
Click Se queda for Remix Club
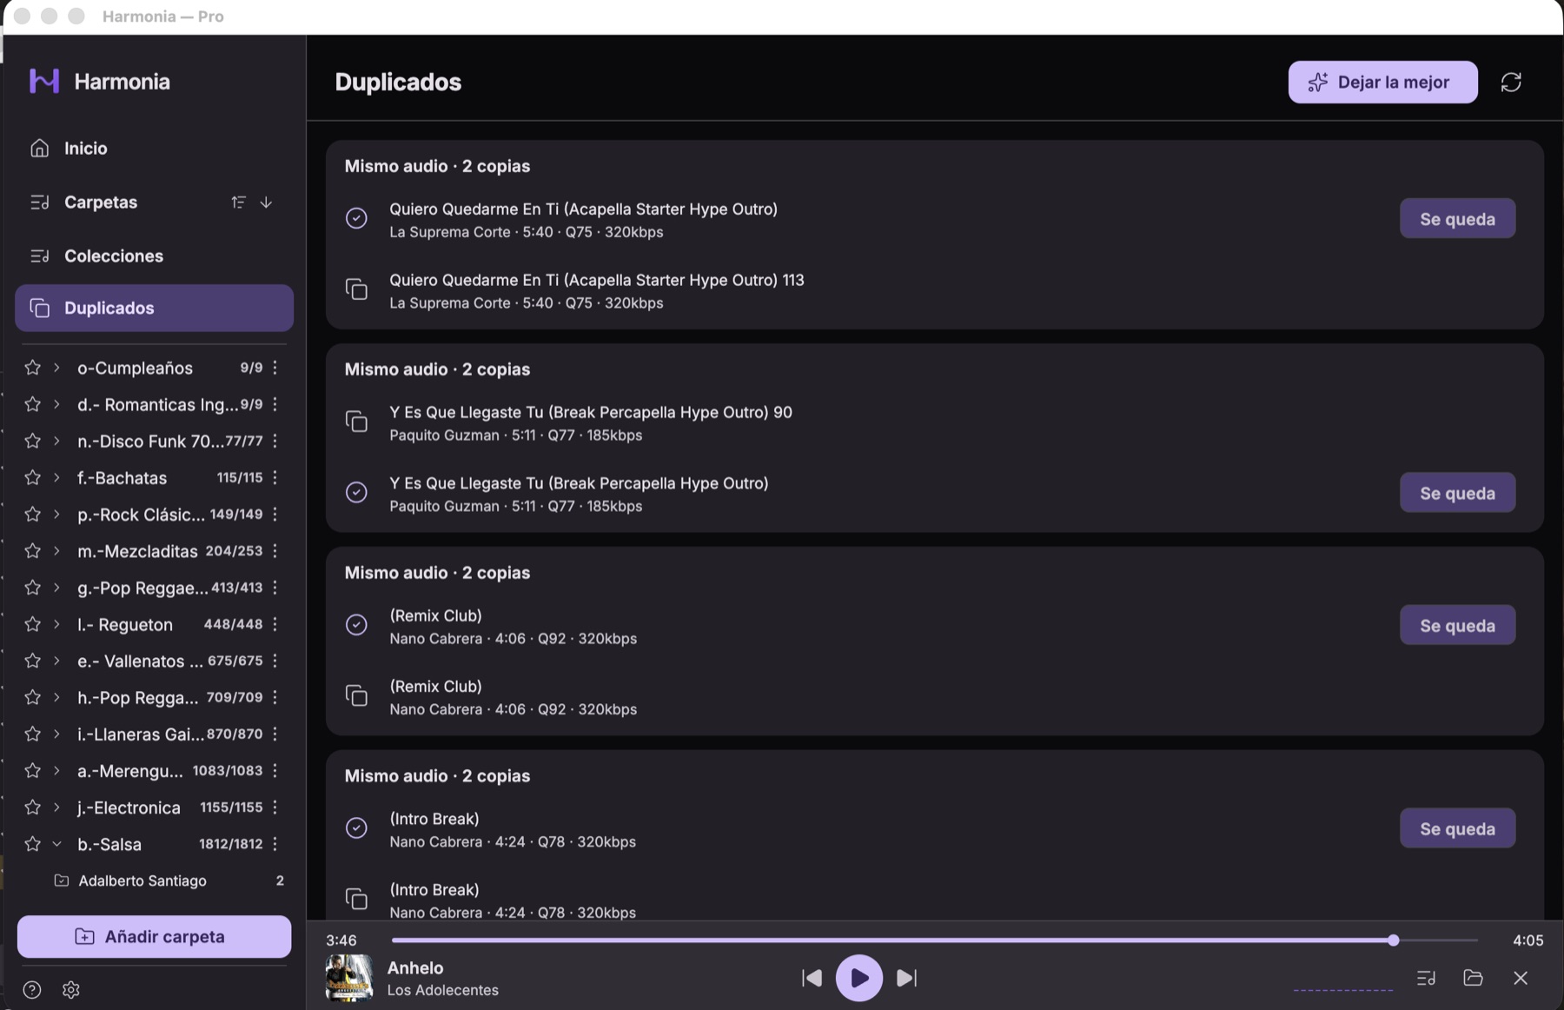point(1457,626)
